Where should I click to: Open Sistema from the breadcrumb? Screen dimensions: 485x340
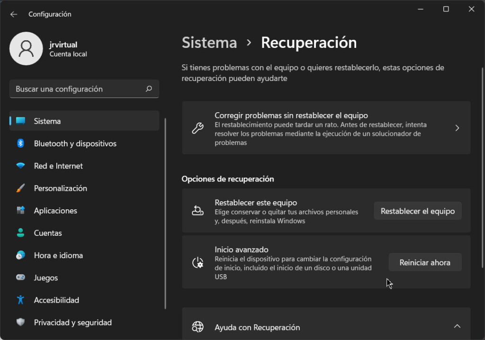click(209, 43)
